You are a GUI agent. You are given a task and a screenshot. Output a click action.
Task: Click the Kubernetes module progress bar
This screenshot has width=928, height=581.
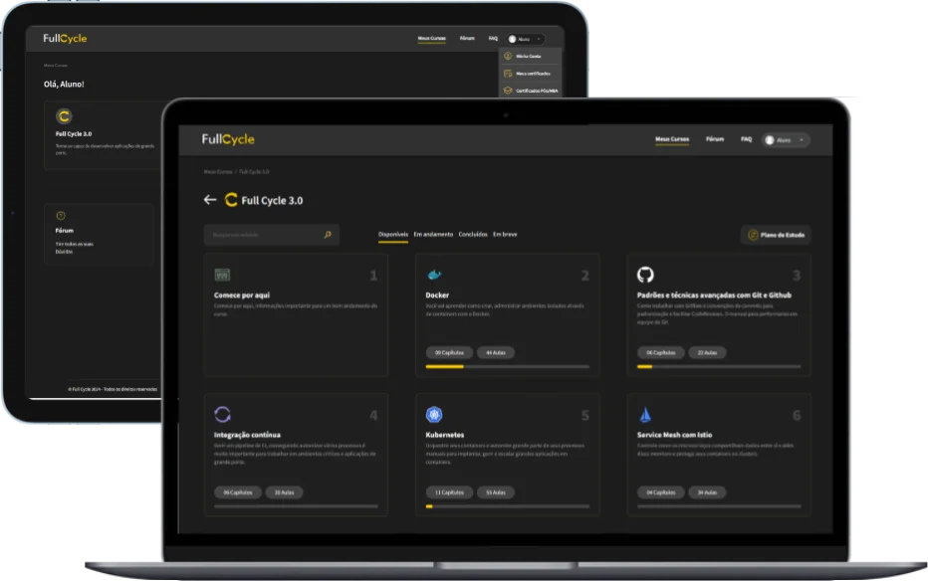(x=507, y=506)
